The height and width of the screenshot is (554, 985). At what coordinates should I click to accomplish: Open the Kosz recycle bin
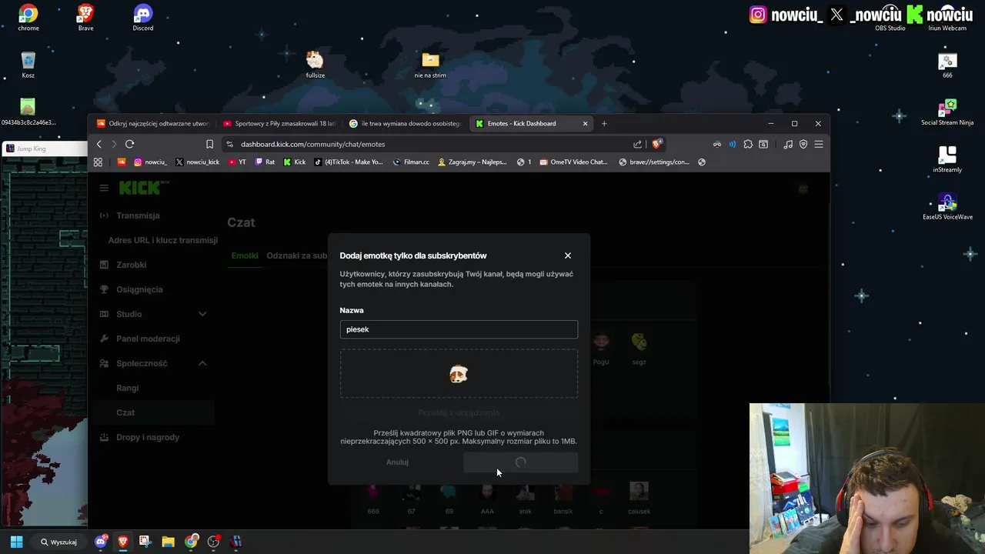pyautogui.click(x=28, y=65)
